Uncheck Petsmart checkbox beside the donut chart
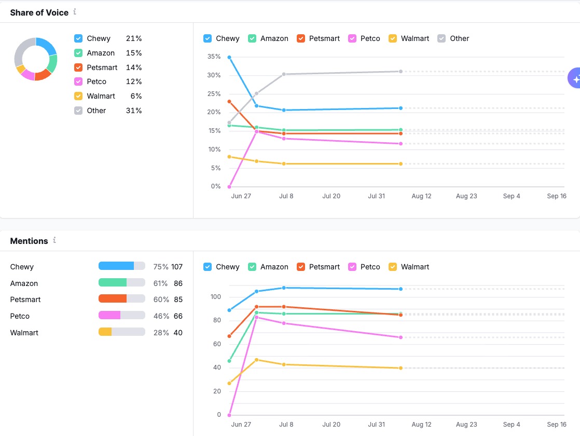This screenshot has width=580, height=436. pyautogui.click(x=78, y=67)
